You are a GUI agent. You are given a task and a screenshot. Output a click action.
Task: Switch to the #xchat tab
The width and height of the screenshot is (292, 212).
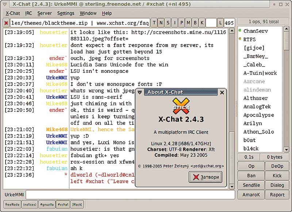63,204
